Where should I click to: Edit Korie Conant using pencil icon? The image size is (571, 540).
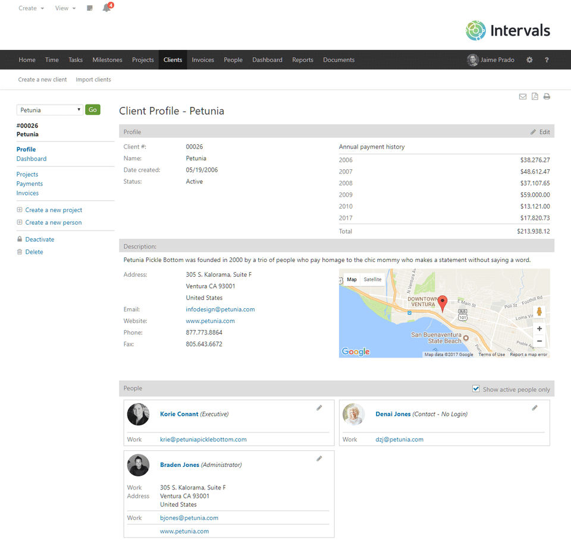click(319, 408)
